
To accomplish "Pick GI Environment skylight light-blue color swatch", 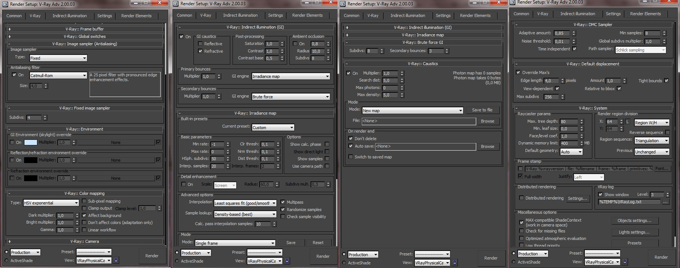I will click(31, 142).
